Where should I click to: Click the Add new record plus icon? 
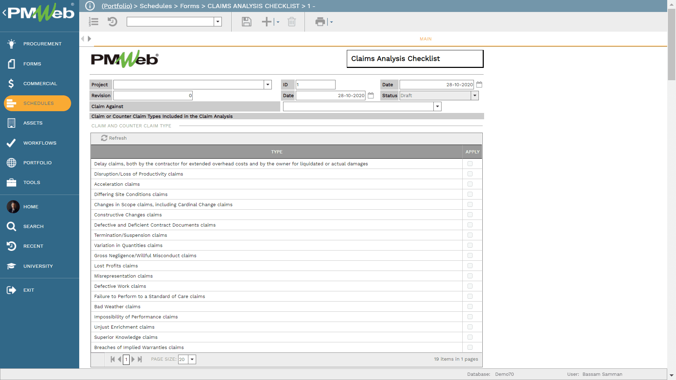(x=267, y=22)
